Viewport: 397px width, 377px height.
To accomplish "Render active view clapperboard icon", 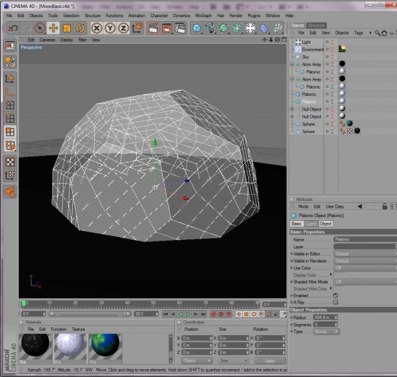I will pyautogui.click(x=154, y=28).
